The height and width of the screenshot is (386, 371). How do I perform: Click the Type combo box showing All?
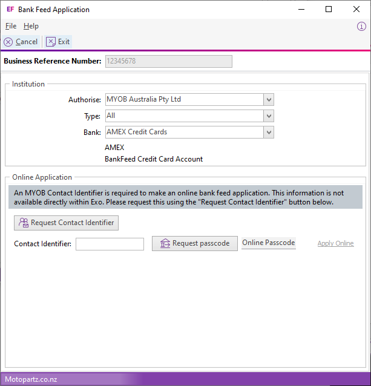(189, 116)
